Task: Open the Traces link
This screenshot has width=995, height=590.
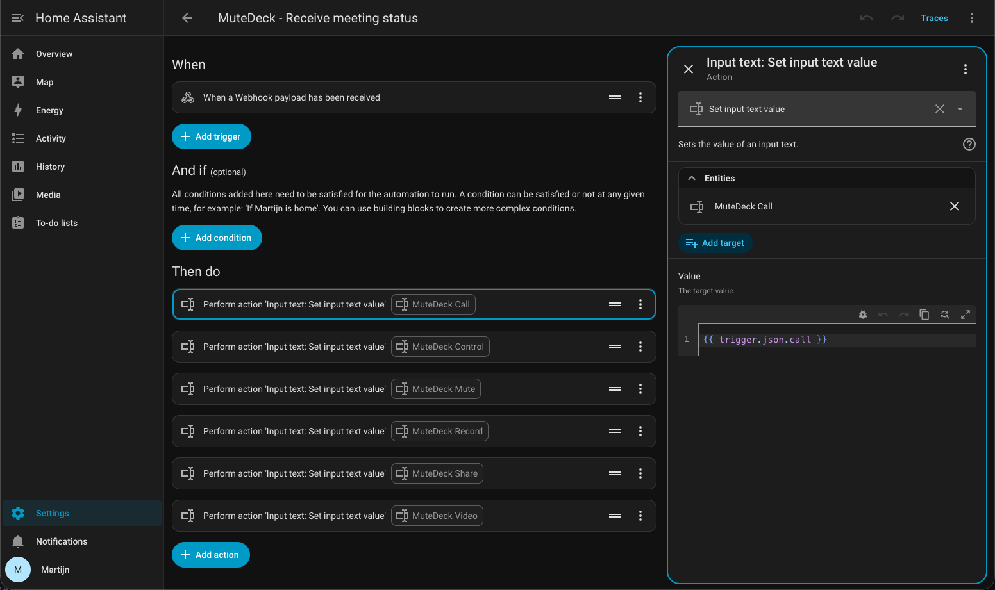Action: pyautogui.click(x=934, y=18)
